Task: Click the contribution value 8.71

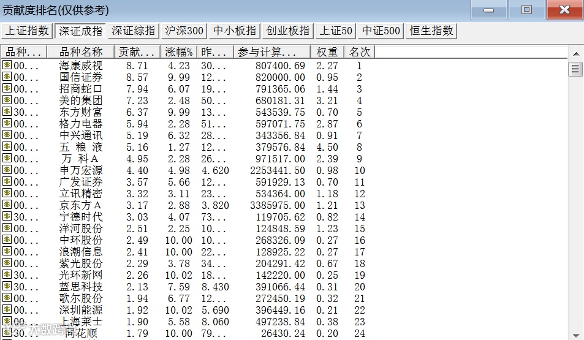Action: click(x=137, y=66)
